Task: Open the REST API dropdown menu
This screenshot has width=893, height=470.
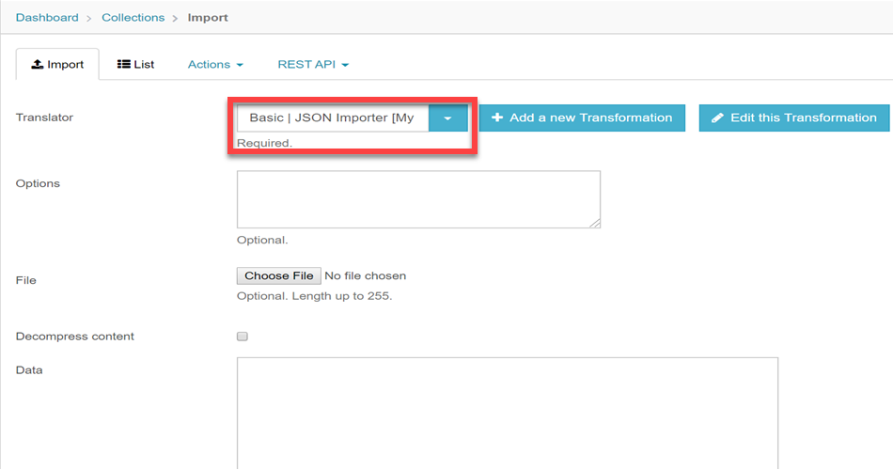Action: pos(313,64)
